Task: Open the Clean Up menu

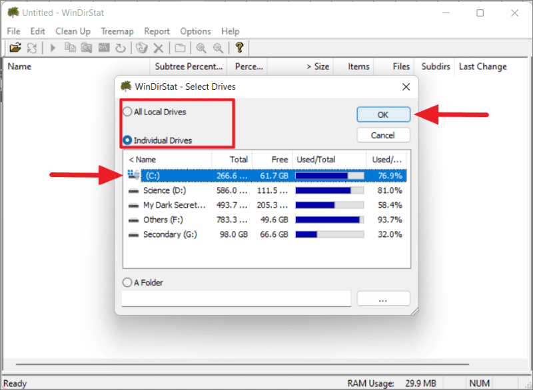Action: 73,31
